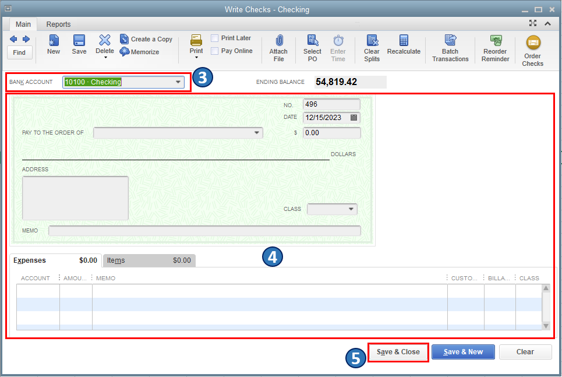Switch to the Reports tab
562x377 pixels.
(58, 24)
